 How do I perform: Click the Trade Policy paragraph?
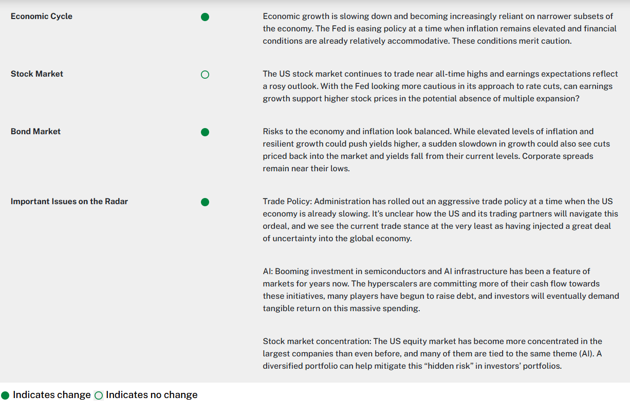(440, 220)
